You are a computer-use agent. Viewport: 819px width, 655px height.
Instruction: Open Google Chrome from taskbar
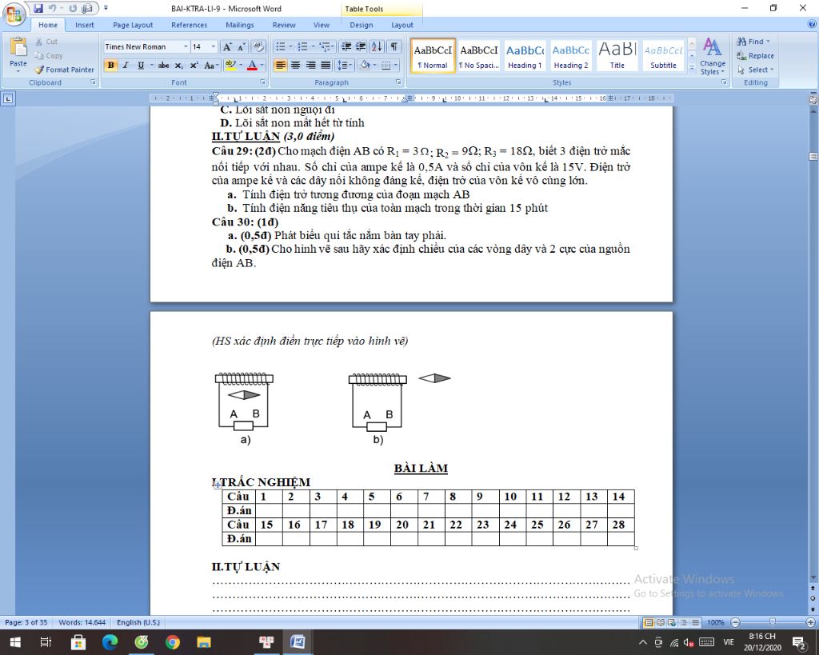tap(173, 642)
